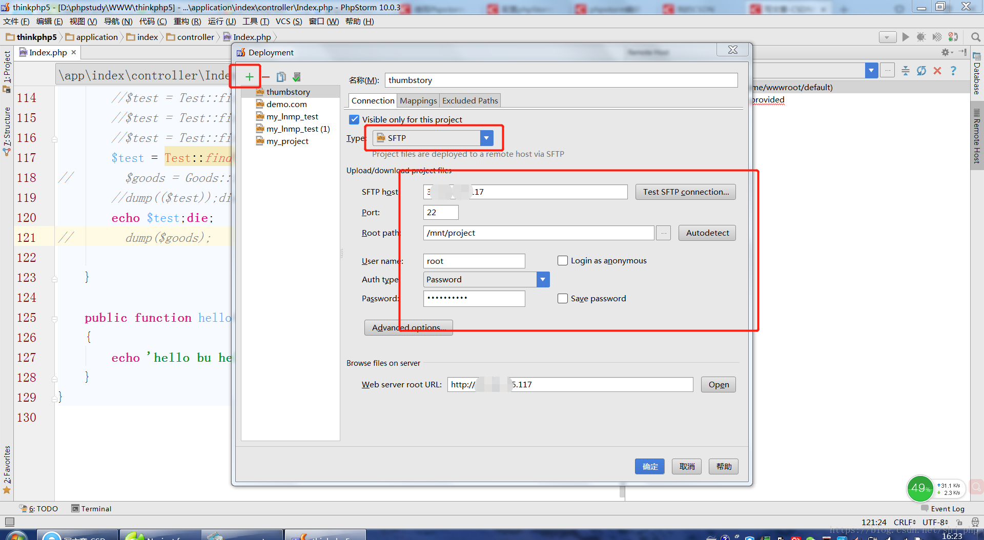The width and height of the screenshot is (984, 540).
Task: Switch to the Excluded Paths tab
Action: coord(470,100)
